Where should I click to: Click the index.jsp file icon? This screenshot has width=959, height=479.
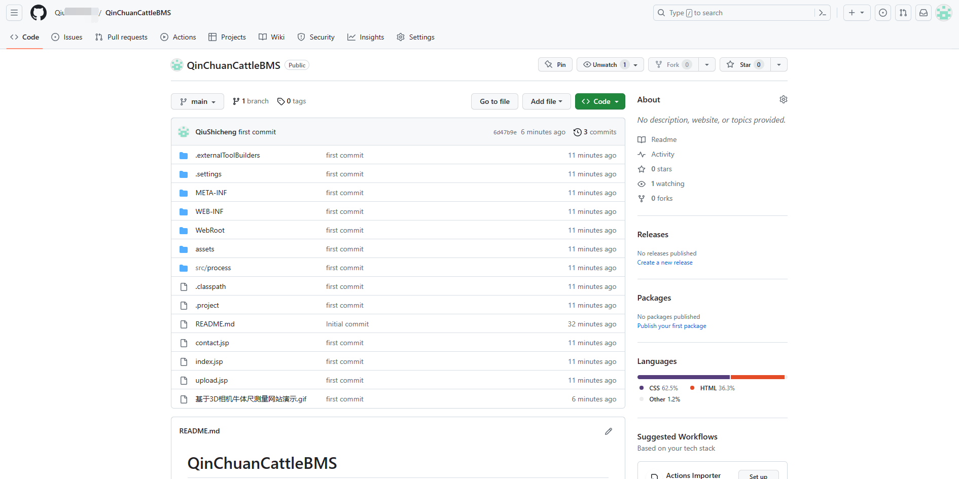click(184, 362)
